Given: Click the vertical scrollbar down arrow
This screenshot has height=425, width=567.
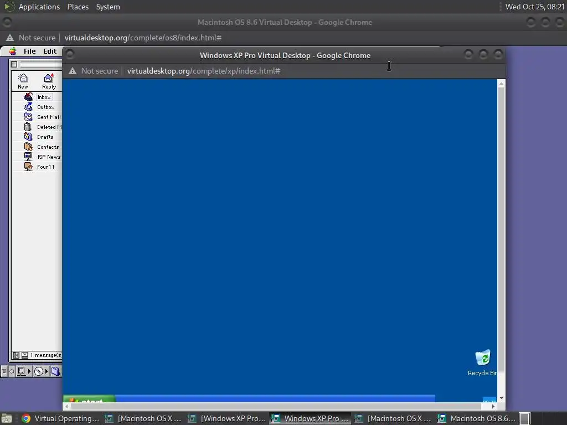Looking at the screenshot, I should (501, 398).
